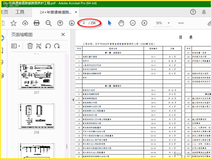Activate the hand pan tool
This screenshot has height=159, width=212.
(x=121, y=23)
